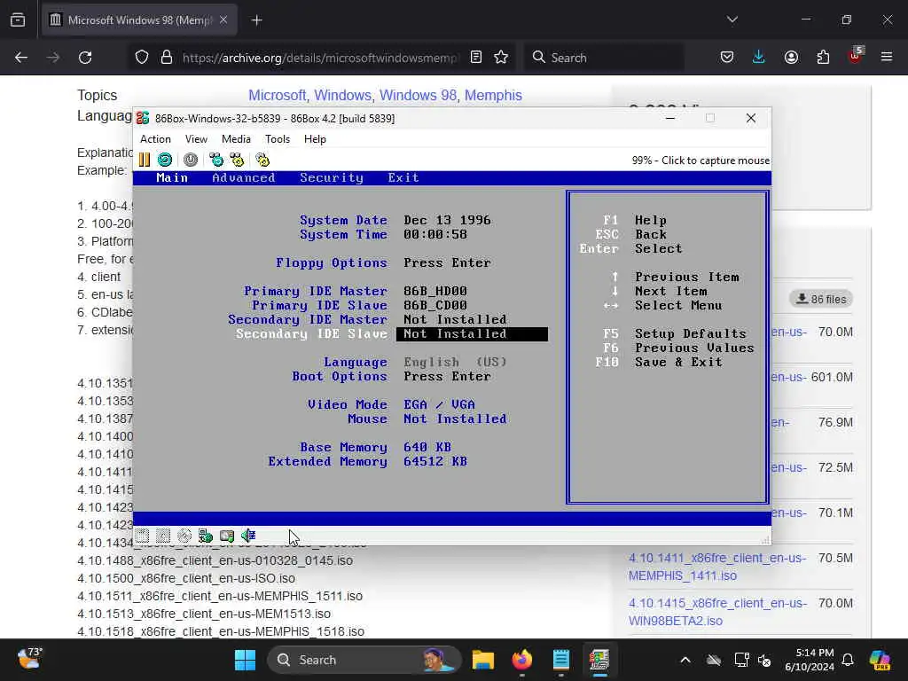This screenshot has width=908, height=681.
Task: Open Windows Start menu
Action: coord(245,660)
